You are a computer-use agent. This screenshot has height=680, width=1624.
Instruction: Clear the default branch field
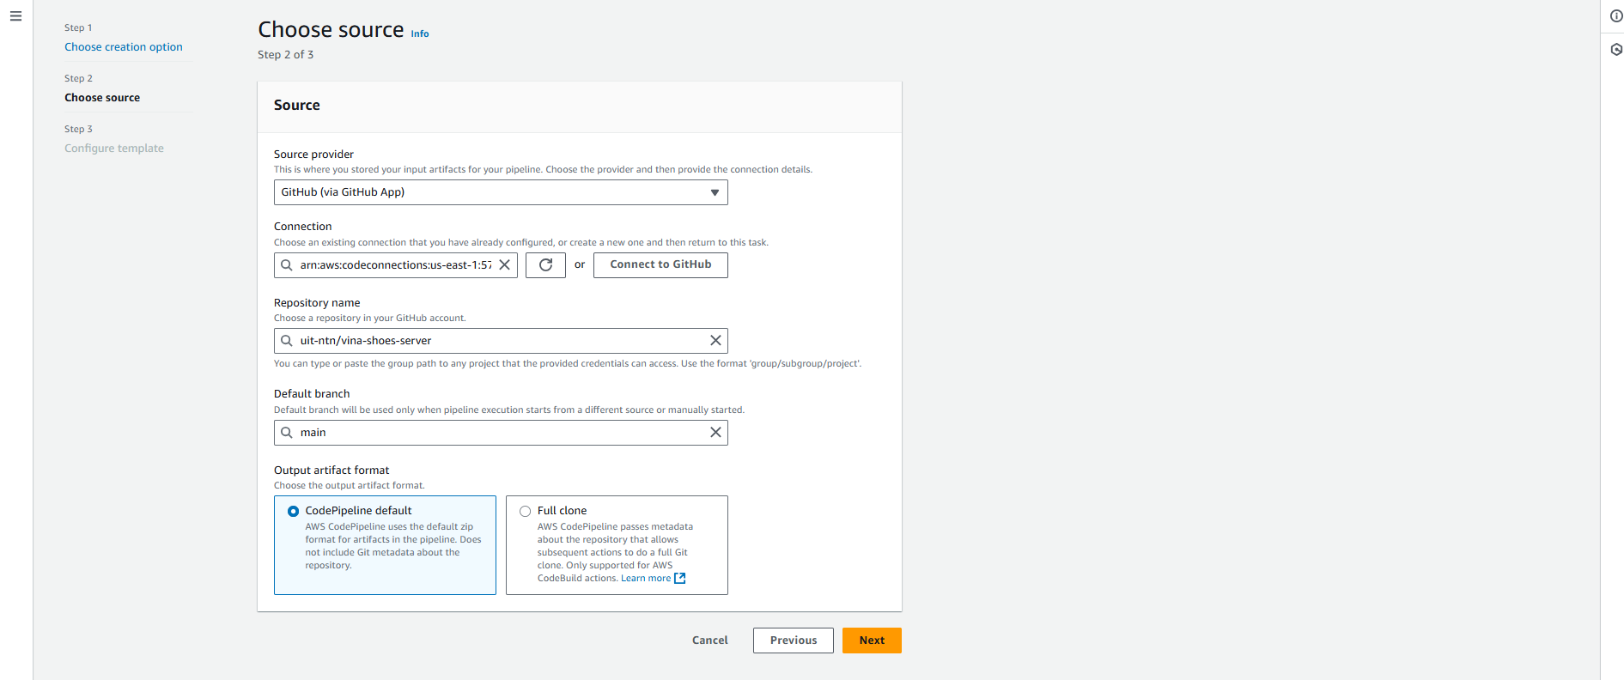point(715,433)
